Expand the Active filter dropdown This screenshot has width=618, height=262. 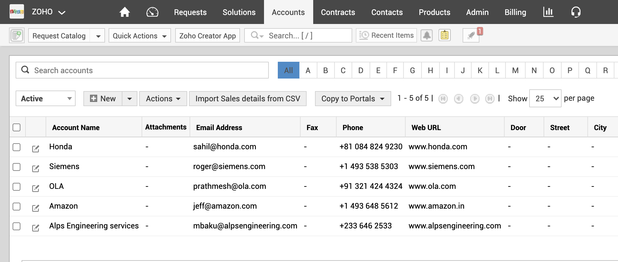click(x=46, y=99)
